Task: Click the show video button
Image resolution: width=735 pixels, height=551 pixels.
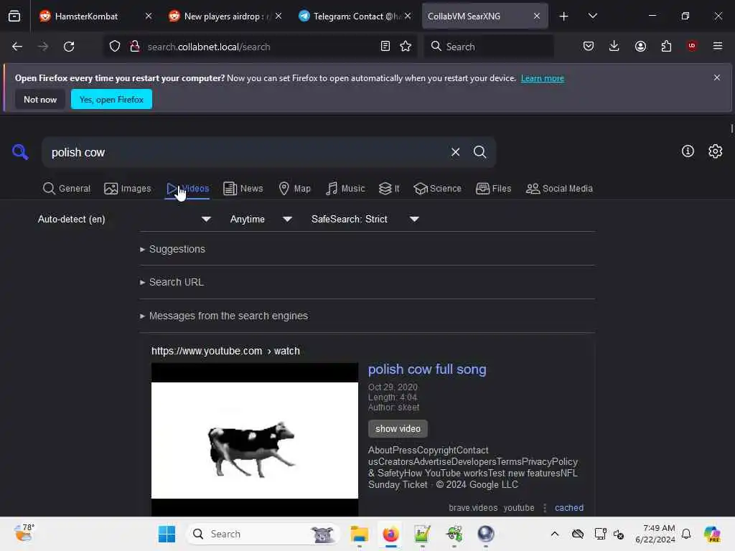Action: click(398, 429)
